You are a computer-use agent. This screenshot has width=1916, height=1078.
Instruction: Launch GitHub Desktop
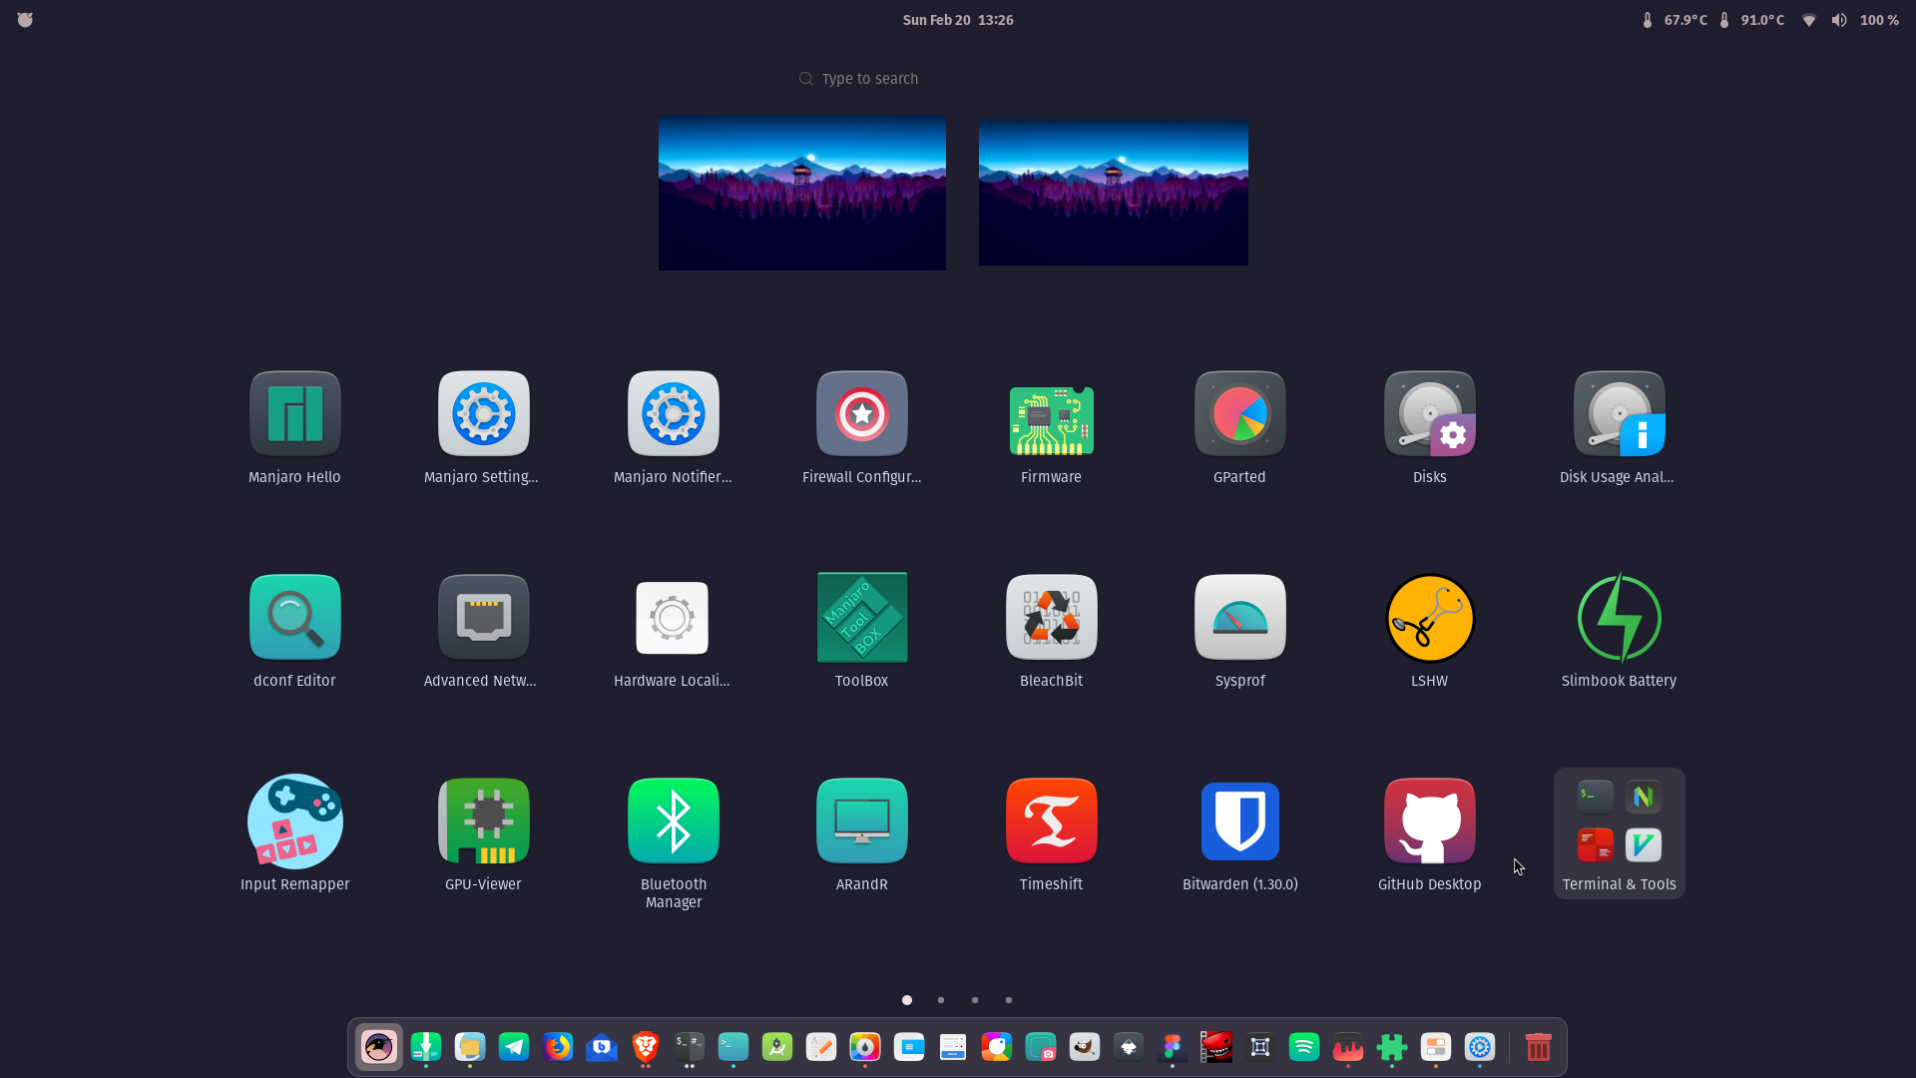coord(1429,835)
